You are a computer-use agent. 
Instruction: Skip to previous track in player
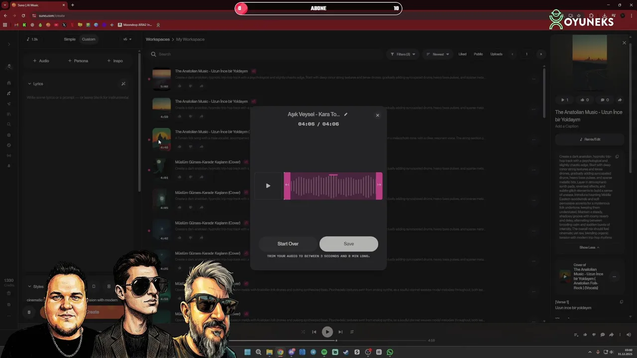(x=314, y=332)
